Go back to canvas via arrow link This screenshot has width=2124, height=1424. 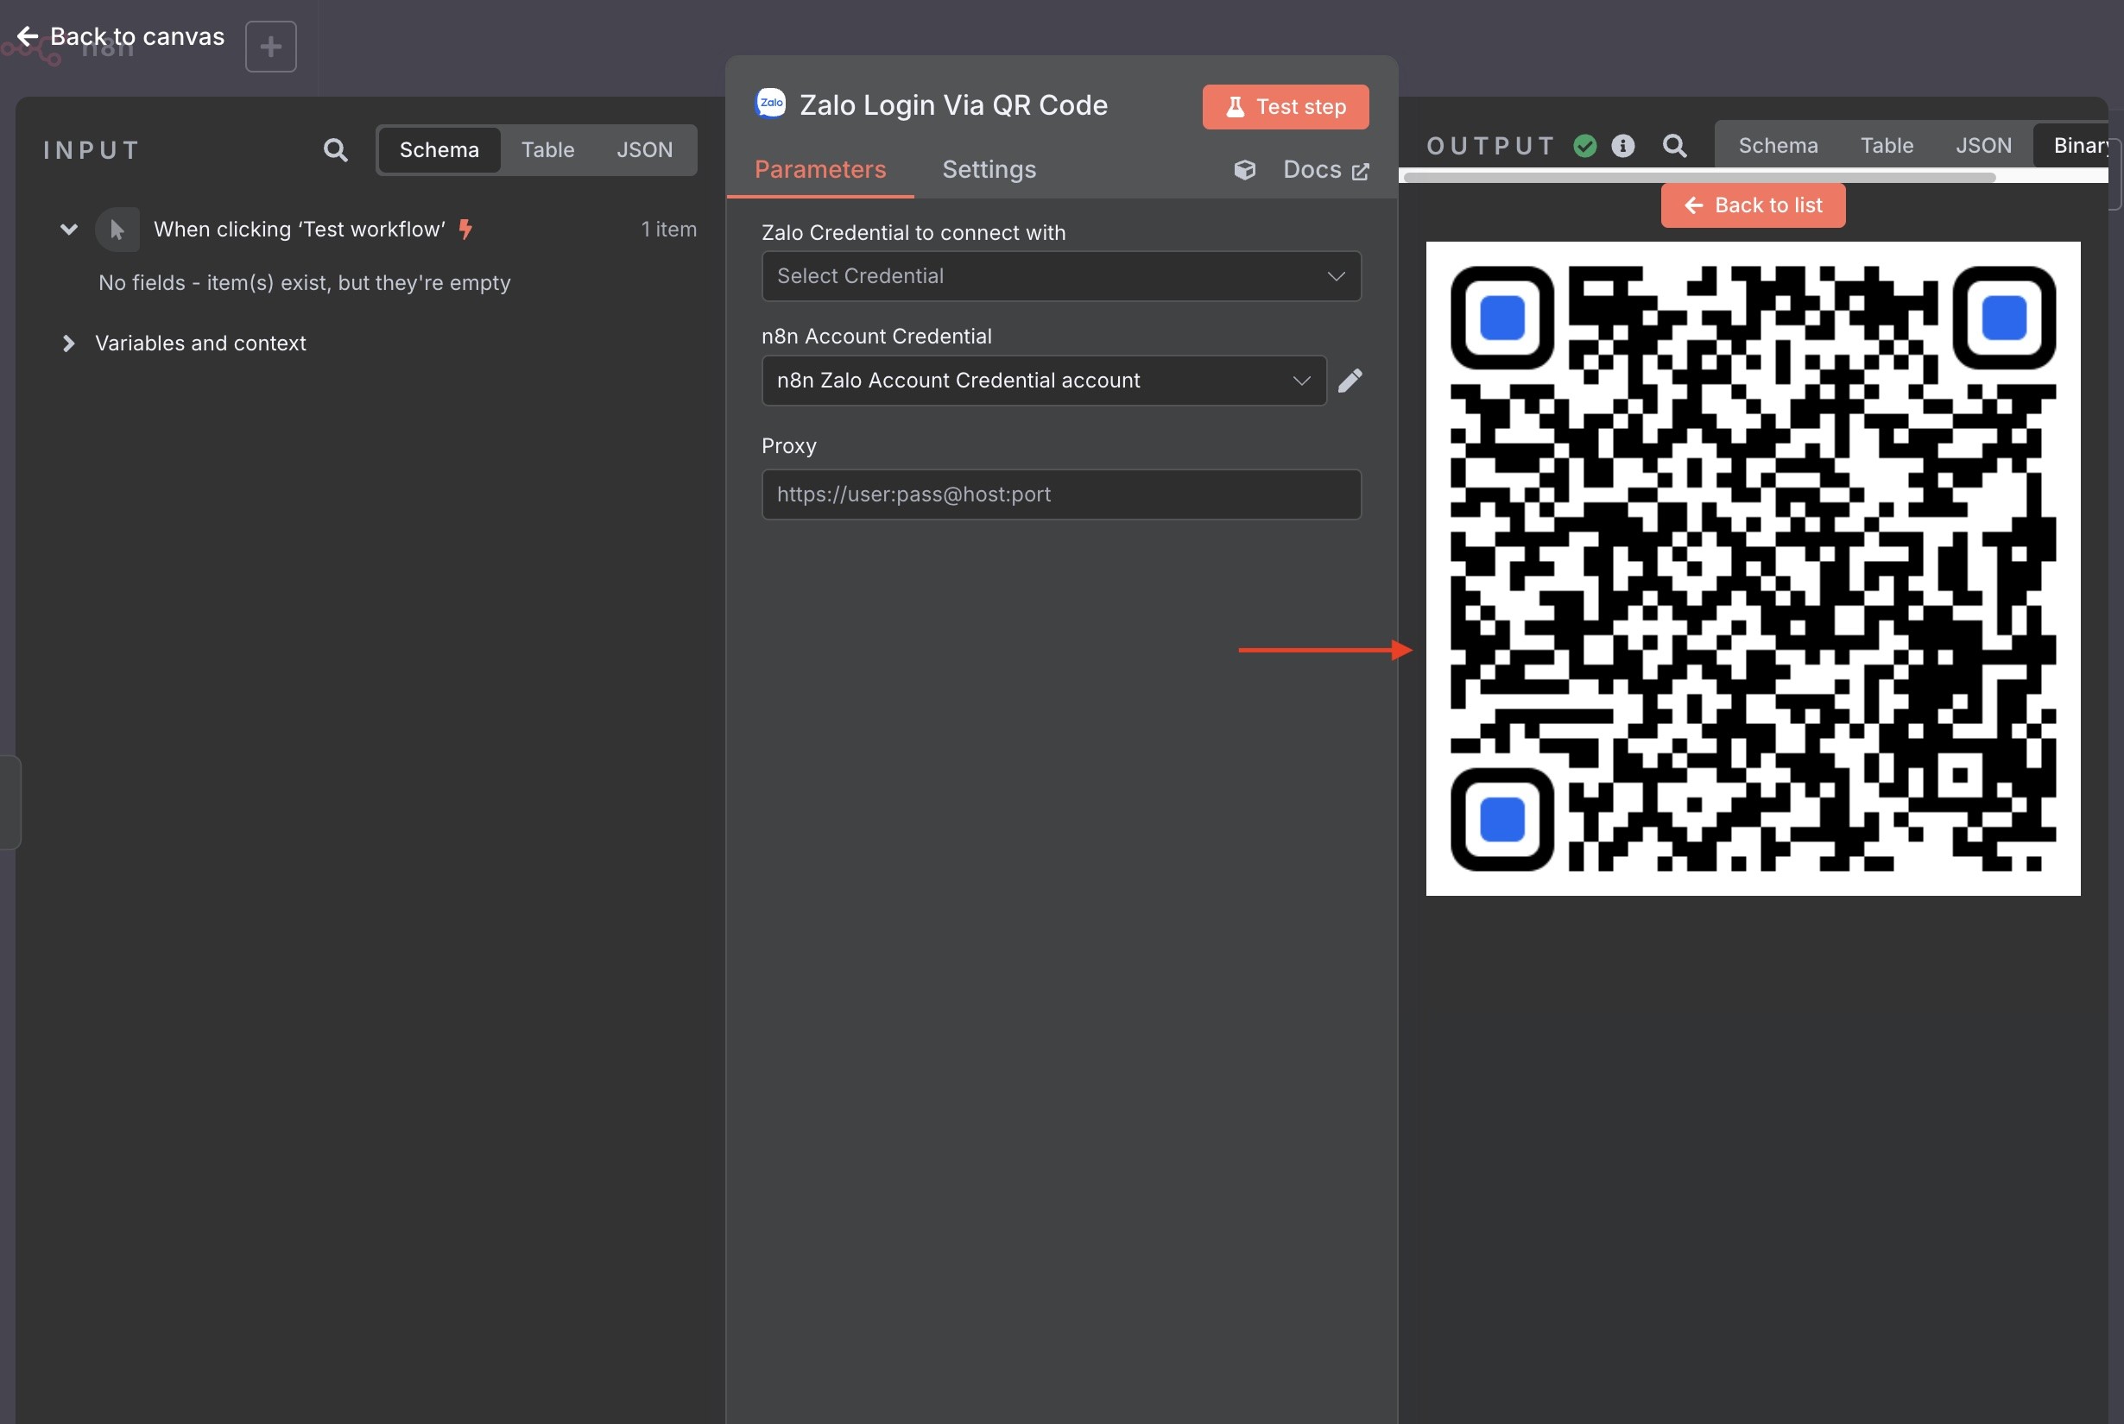[120, 36]
